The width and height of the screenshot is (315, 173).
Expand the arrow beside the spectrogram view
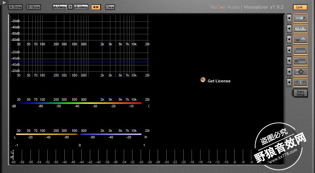pos(289,50)
